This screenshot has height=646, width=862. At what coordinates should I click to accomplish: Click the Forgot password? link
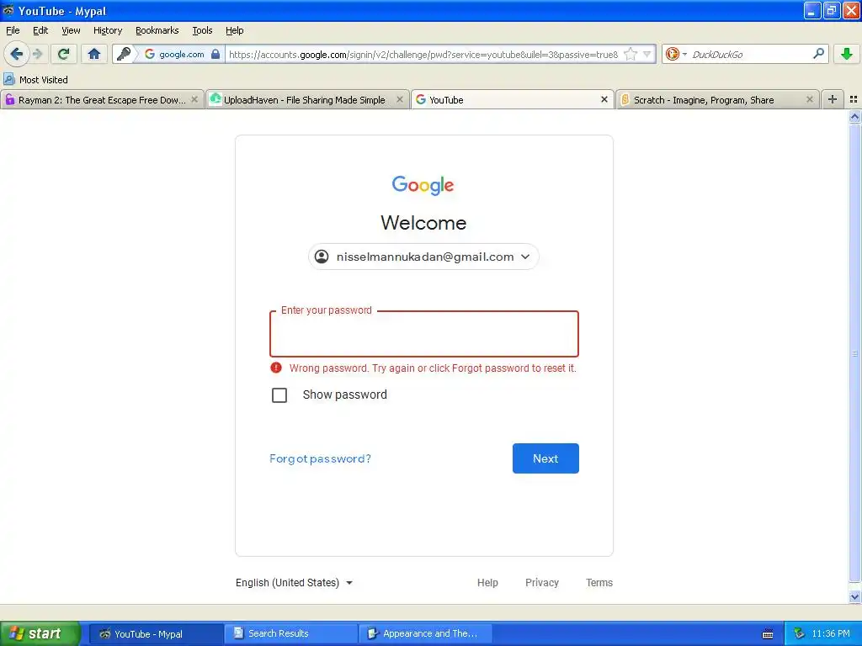point(320,458)
